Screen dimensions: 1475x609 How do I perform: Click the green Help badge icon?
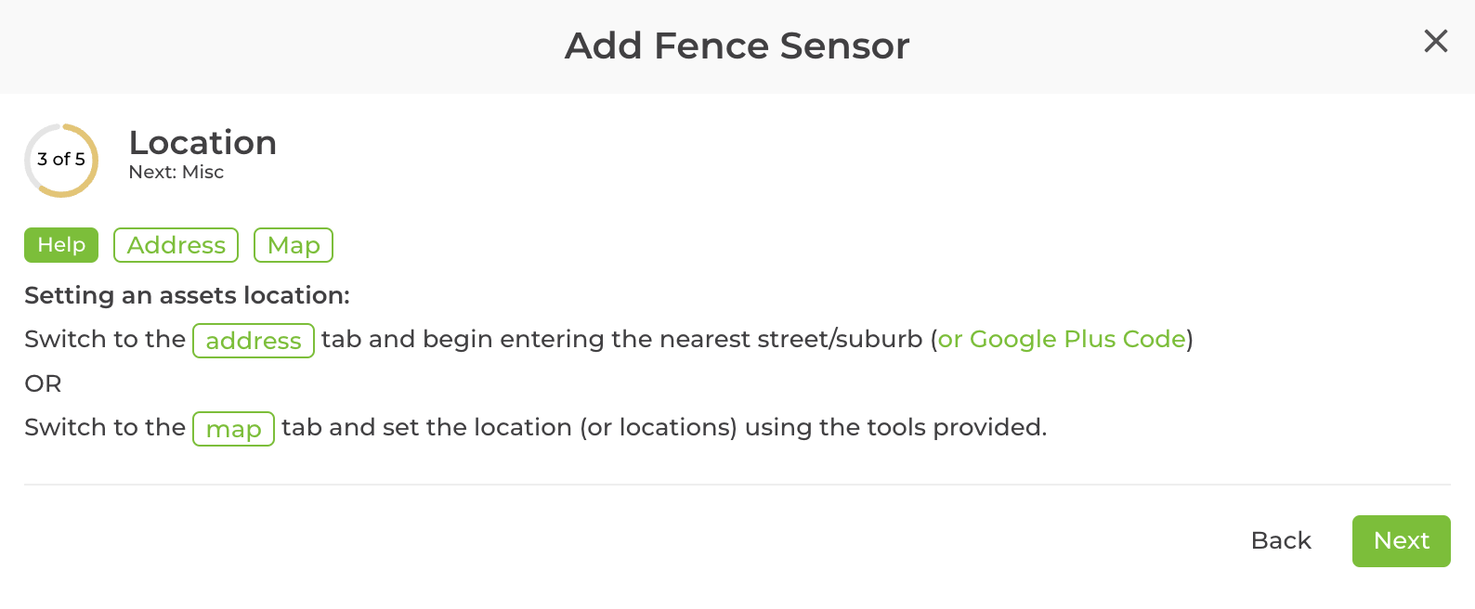coord(60,245)
